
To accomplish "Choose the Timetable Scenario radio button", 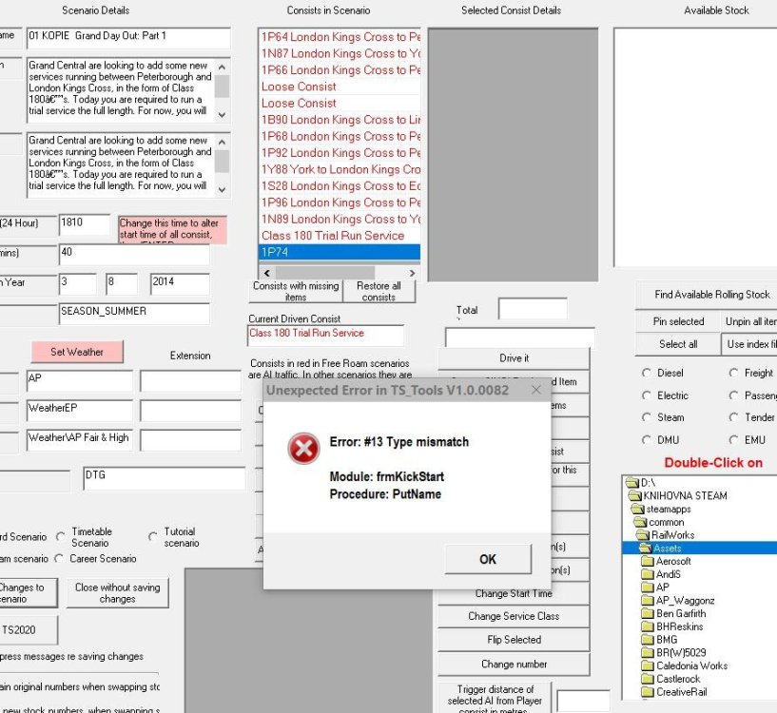I will point(62,537).
